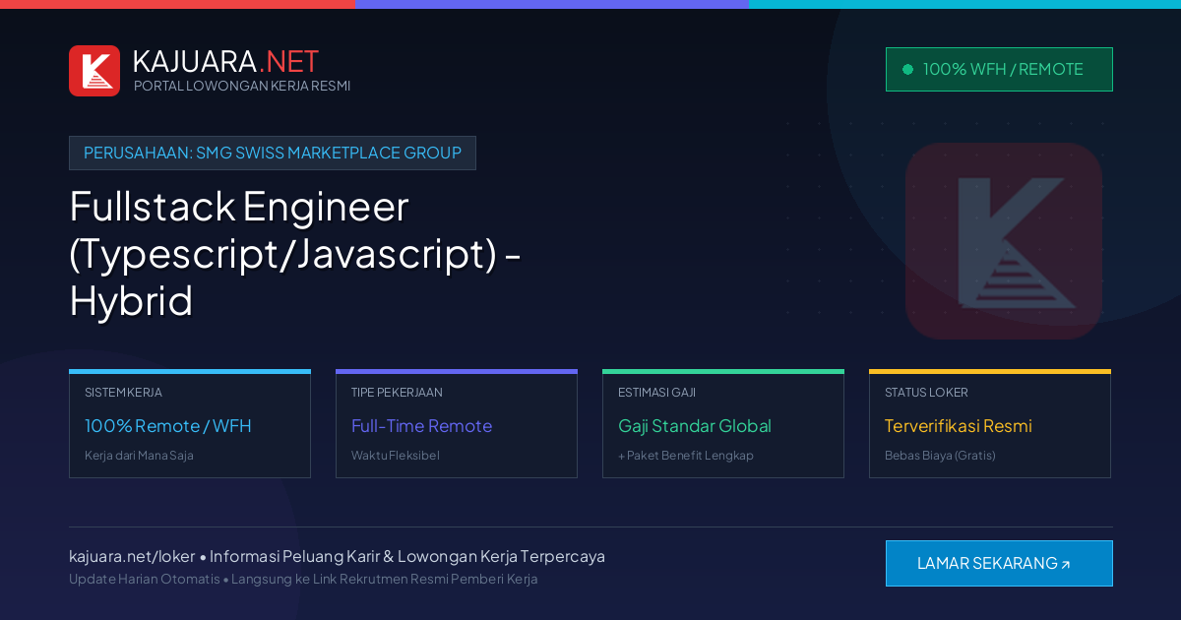This screenshot has width=1181, height=620.
Task: Click the Fullstack Engineer job title heading
Action: click(294, 253)
